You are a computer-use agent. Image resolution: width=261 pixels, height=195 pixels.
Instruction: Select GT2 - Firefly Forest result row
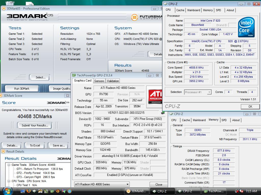[35, 173]
